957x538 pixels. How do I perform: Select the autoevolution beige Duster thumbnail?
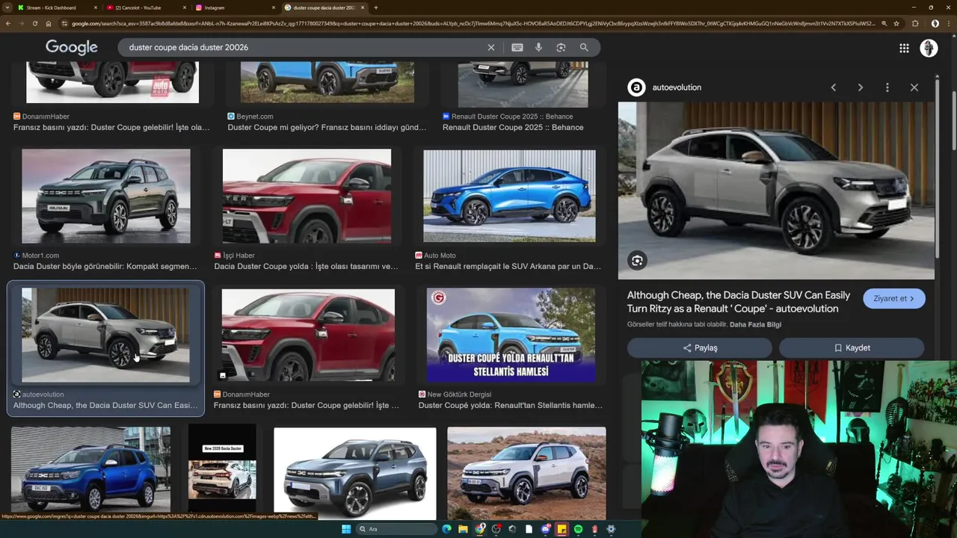coord(105,336)
